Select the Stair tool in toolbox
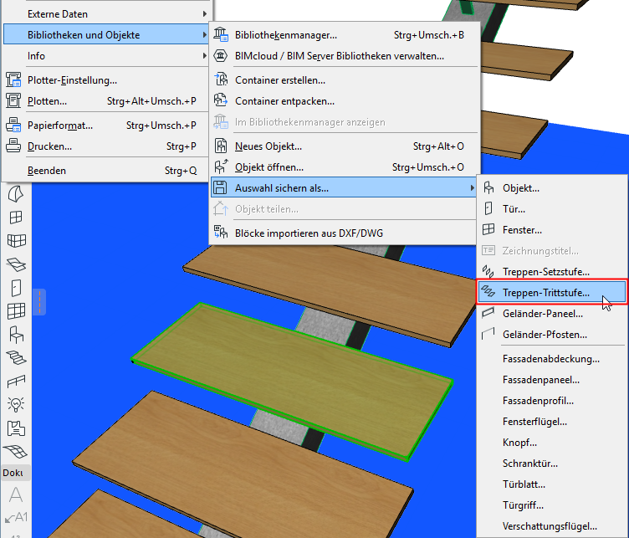 click(16, 357)
